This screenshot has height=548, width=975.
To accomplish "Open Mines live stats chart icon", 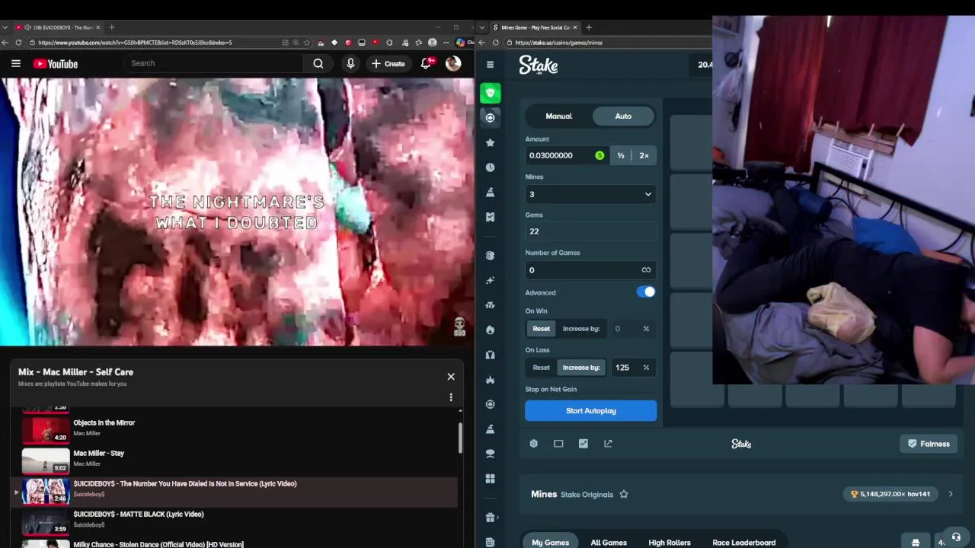I will coord(583,444).
